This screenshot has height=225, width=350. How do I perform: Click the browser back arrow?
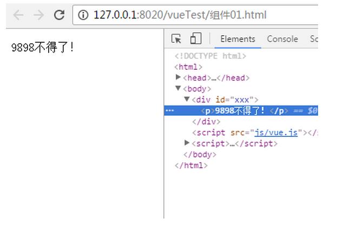click(18, 15)
